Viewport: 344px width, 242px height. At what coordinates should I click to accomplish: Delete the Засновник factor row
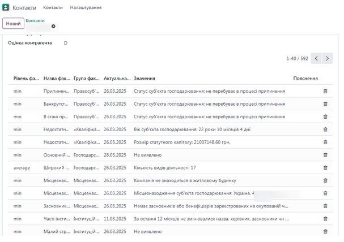point(325,206)
